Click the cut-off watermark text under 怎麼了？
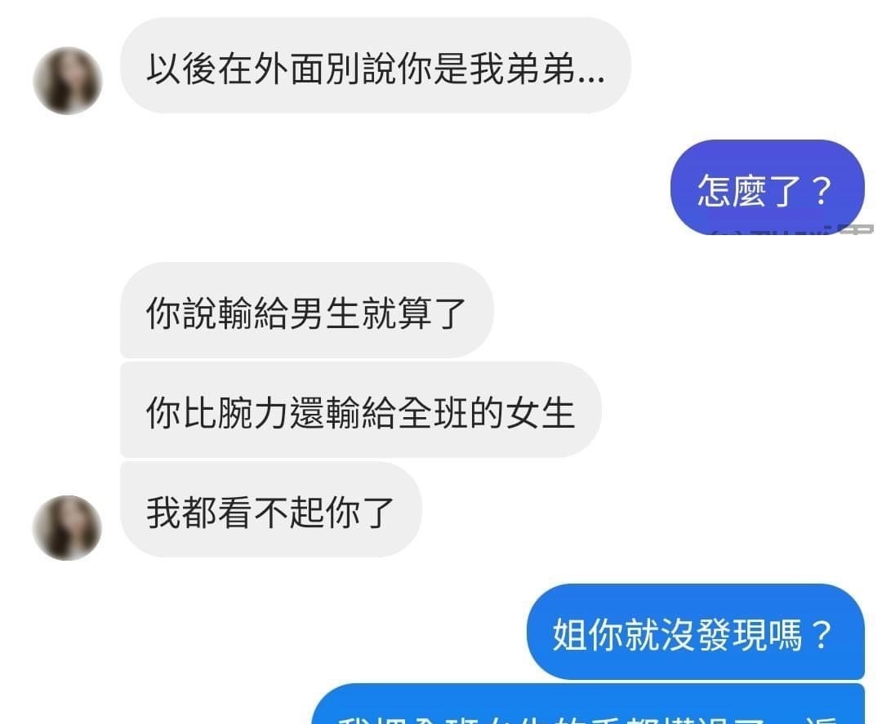882x724 pixels. point(793,230)
